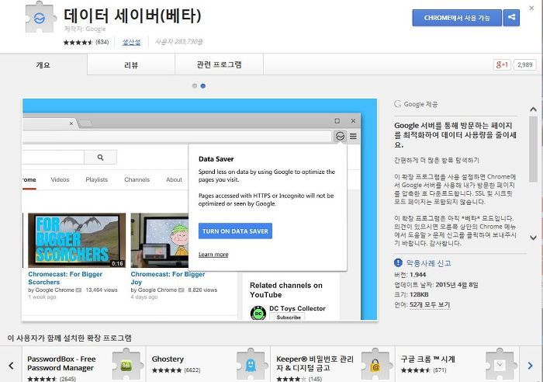Close the extension detail overlay
This screenshot has width=543, height=382.
531,8
